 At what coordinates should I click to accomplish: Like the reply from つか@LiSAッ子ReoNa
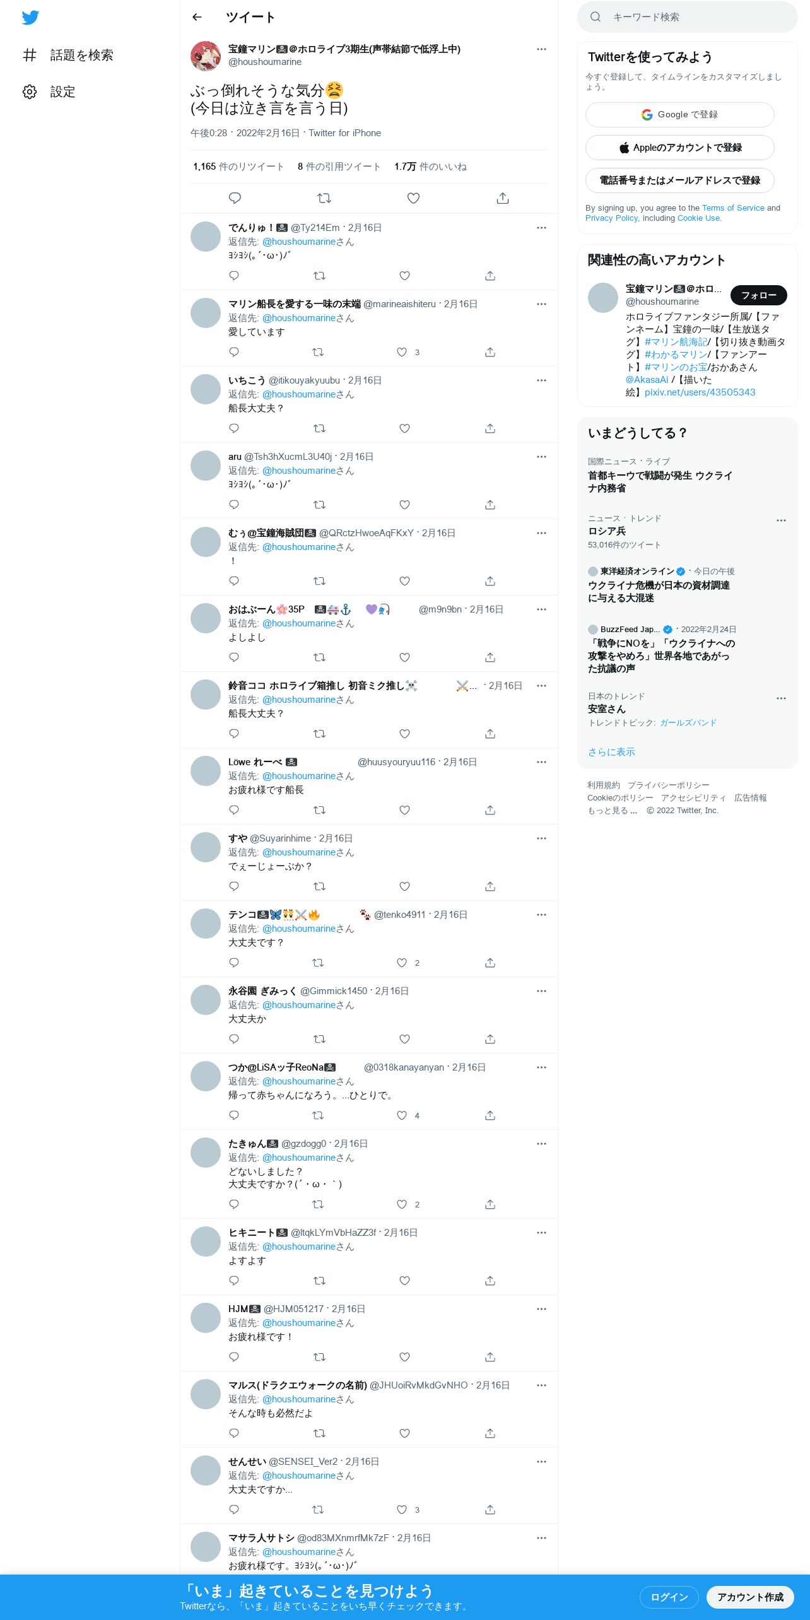coord(402,1115)
